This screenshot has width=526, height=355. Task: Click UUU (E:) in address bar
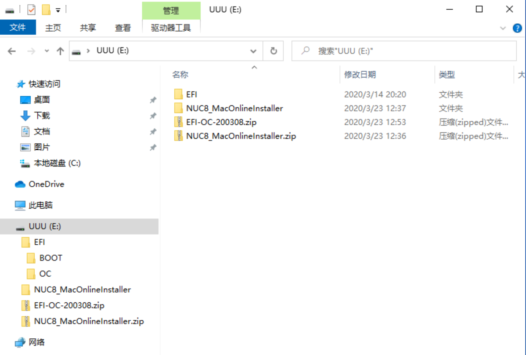(x=113, y=51)
